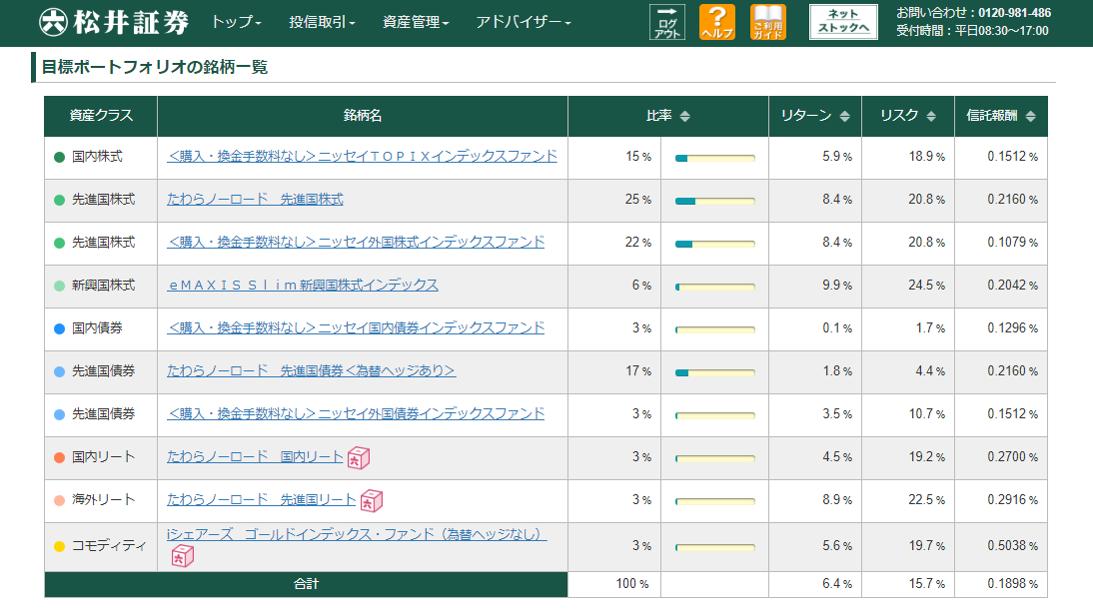Click the light green dot for 新興国株式
1093x612 pixels.
[59, 286]
